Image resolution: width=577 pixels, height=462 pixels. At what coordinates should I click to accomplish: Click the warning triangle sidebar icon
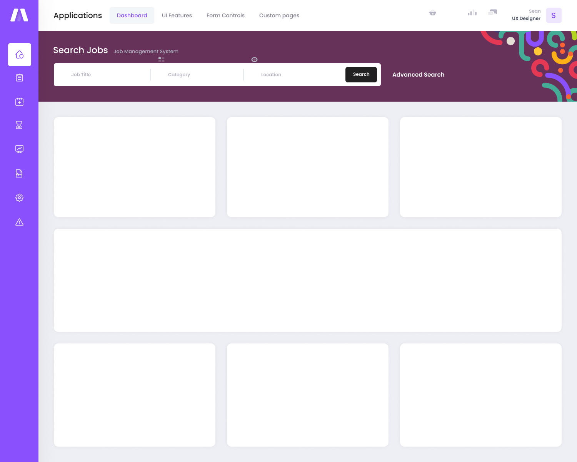[x=19, y=222]
